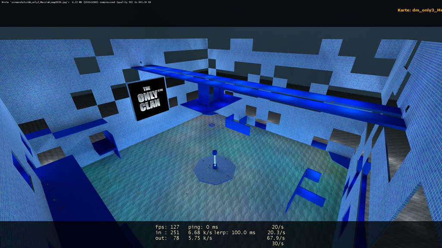Click the 'fps: 127' readout
This screenshot has height=248, width=442.
tap(167, 227)
